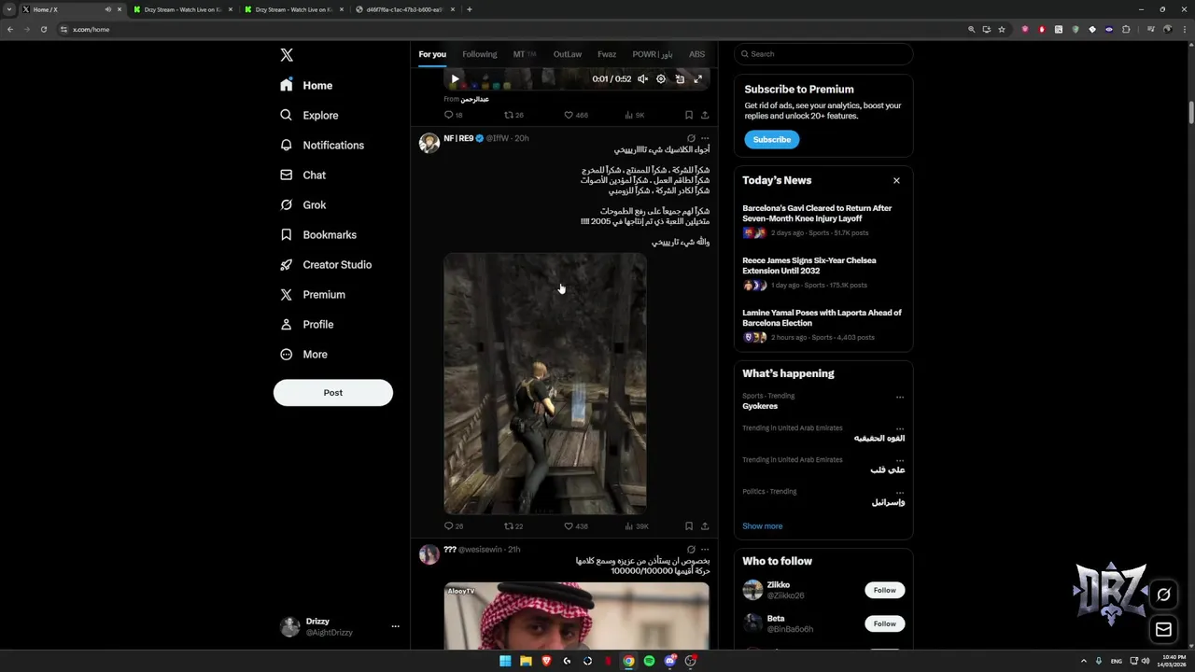Open Reece James Chelsea extension story
Screen dimensions: 1195x672
click(x=823, y=274)
